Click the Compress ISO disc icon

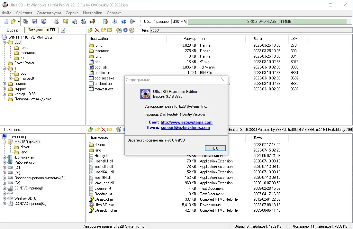(75, 22)
